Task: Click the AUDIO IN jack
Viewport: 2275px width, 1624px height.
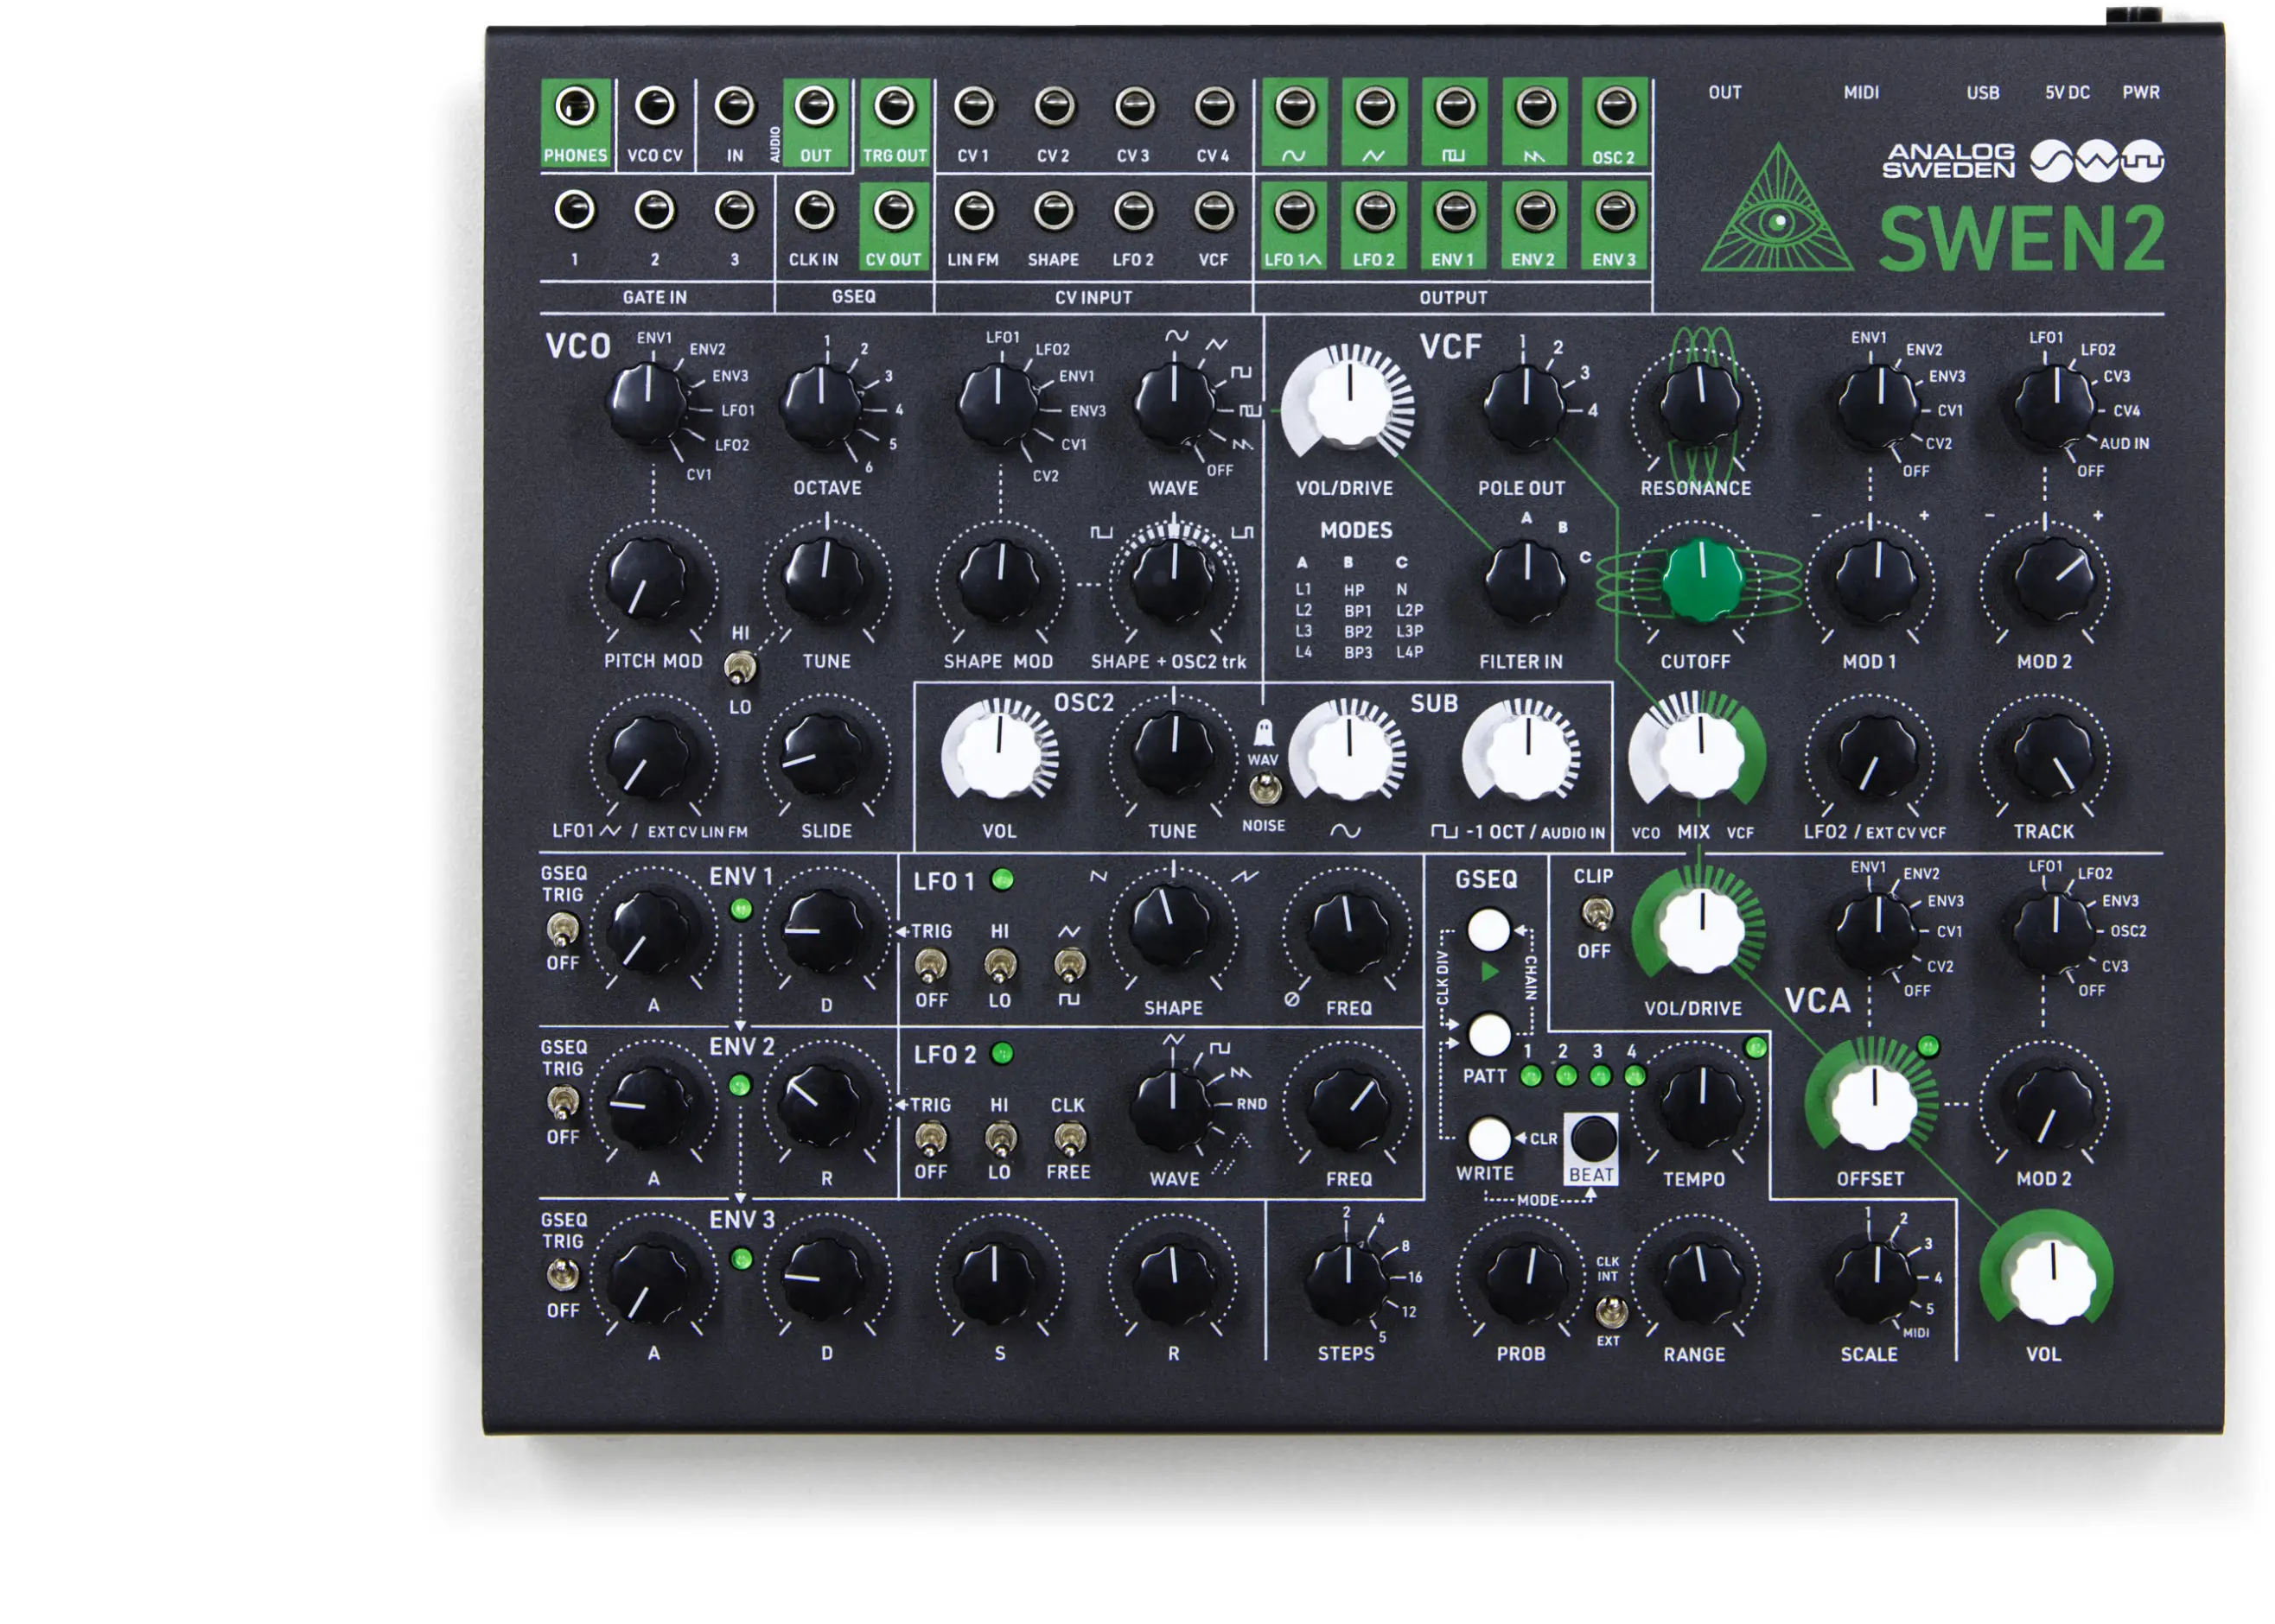Action: (x=736, y=107)
